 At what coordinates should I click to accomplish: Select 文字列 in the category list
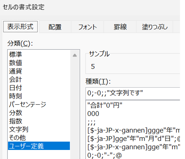point(19,129)
